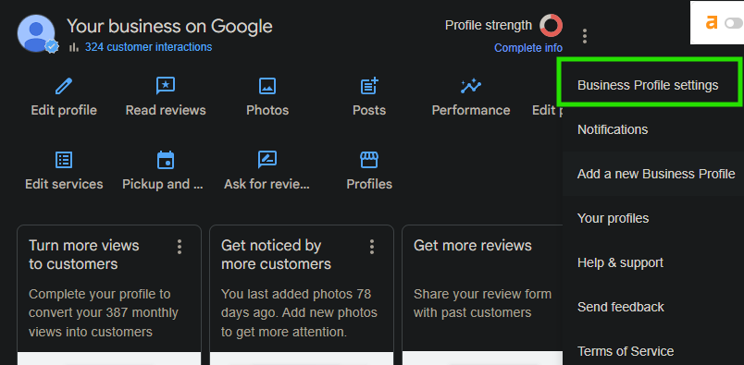Click the Ask for reviews icon

click(267, 160)
